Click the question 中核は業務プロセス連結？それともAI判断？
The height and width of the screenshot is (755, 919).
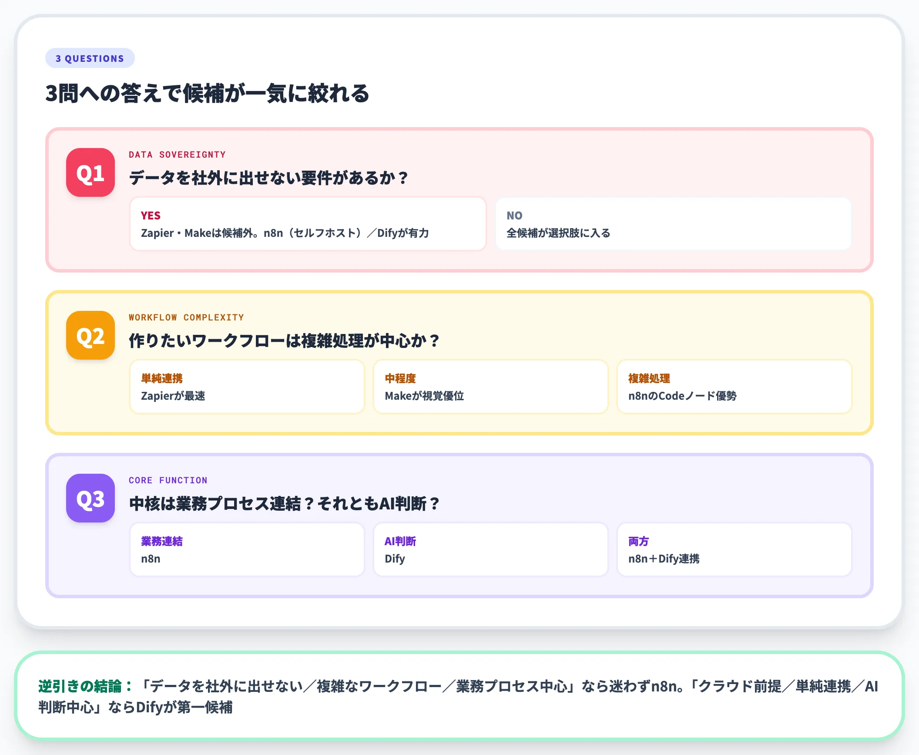pyautogui.click(x=285, y=503)
